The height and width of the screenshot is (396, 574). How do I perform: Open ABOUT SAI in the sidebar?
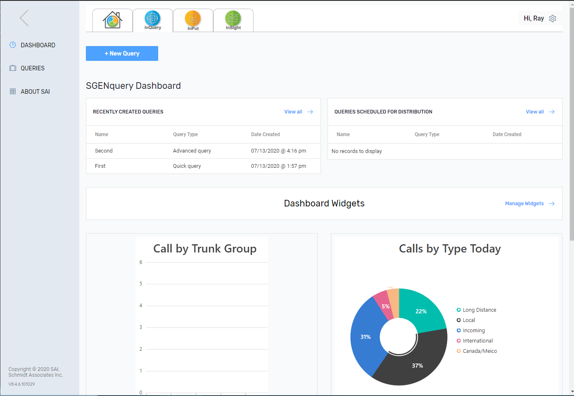point(35,92)
